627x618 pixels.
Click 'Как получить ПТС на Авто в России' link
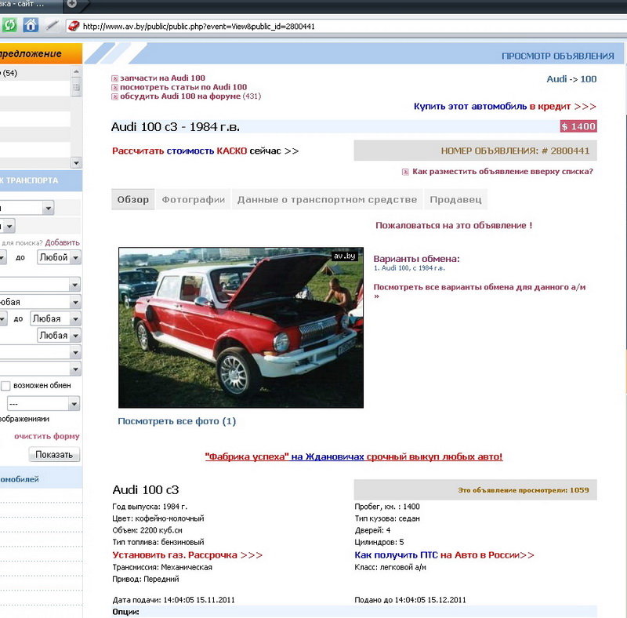click(x=444, y=555)
